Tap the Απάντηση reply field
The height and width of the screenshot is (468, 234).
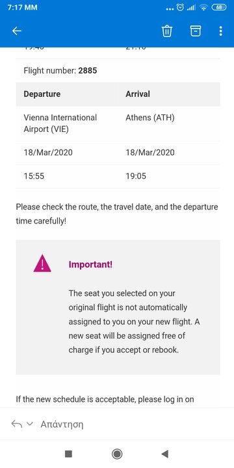pos(62,424)
